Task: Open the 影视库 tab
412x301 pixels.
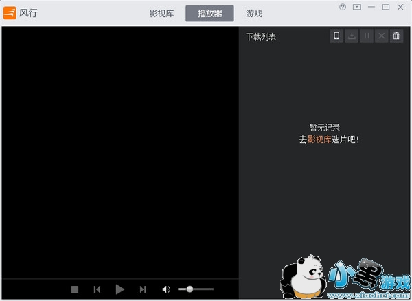Action: pyautogui.click(x=161, y=14)
